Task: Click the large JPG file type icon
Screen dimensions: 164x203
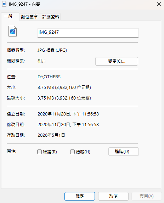Action: (12, 31)
